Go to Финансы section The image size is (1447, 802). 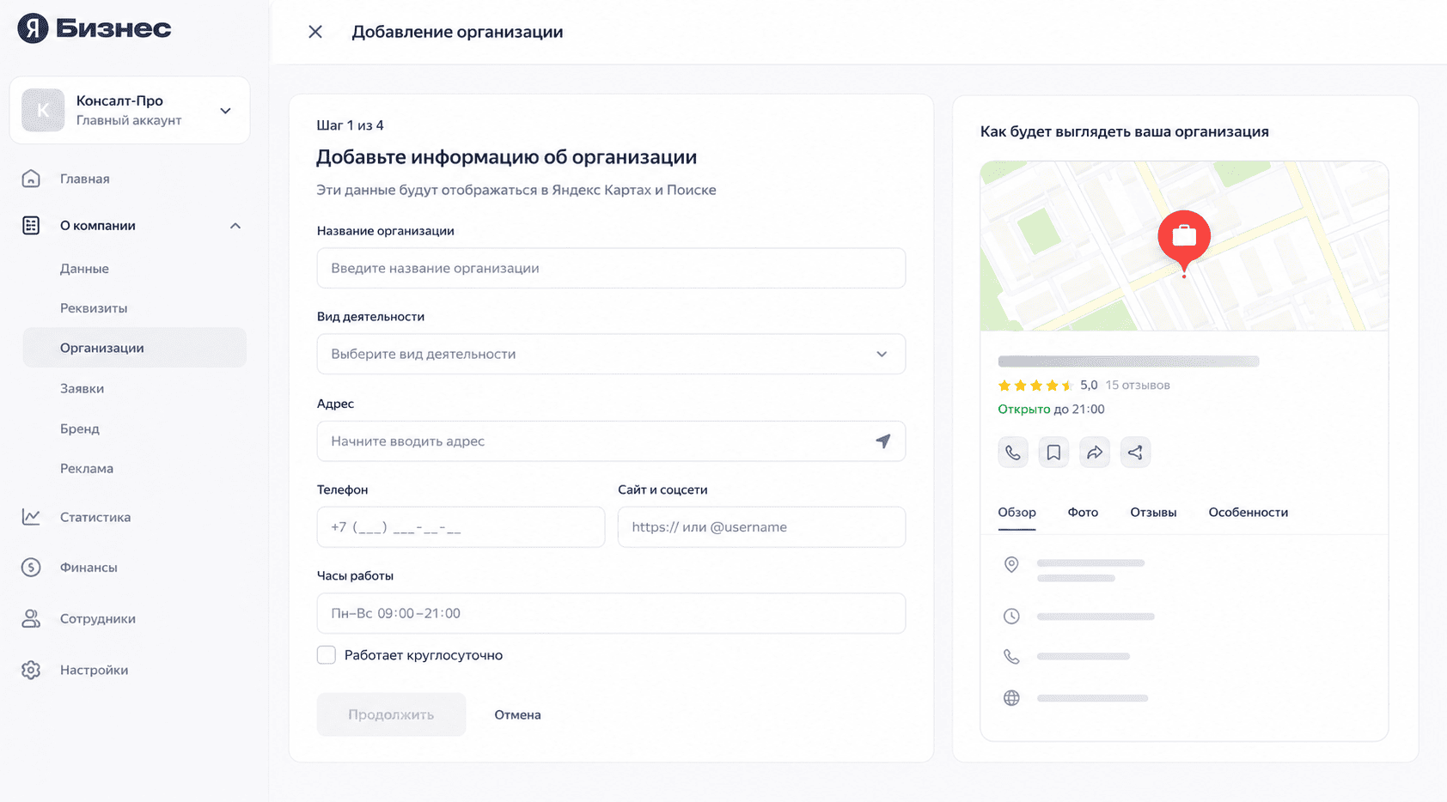tap(89, 568)
